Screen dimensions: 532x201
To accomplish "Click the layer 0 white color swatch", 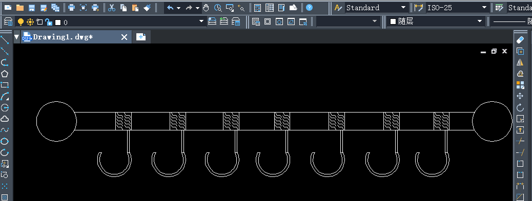I will [58, 23].
